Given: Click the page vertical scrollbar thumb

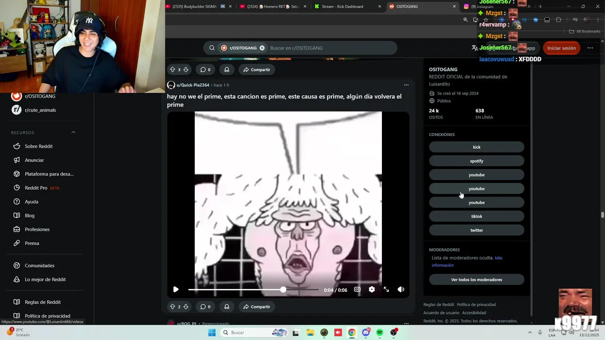Looking at the screenshot, I should (x=602, y=215).
